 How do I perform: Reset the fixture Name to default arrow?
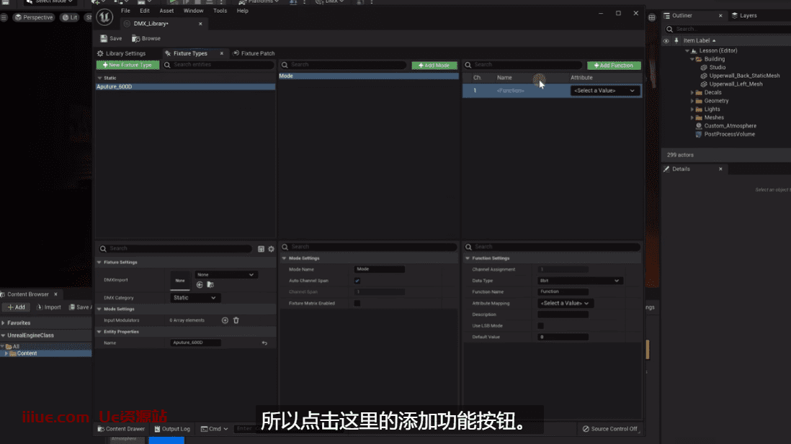click(x=264, y=343)
